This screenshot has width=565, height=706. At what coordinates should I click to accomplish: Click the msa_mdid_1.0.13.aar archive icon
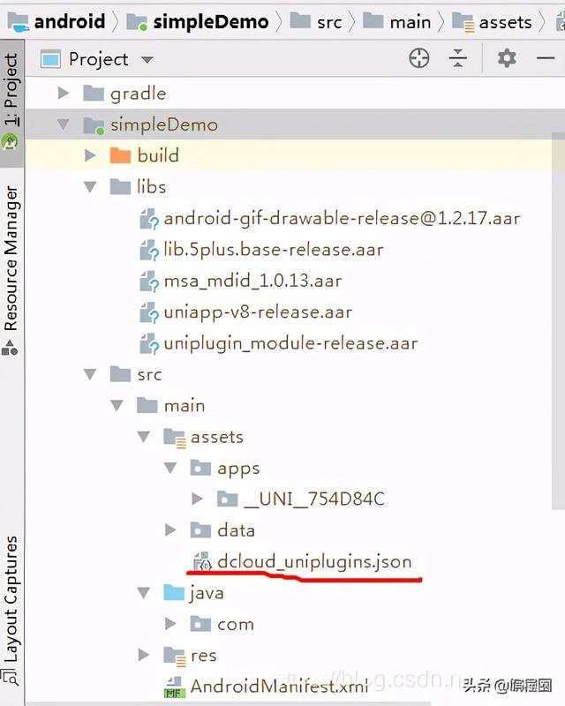(149, 282)
